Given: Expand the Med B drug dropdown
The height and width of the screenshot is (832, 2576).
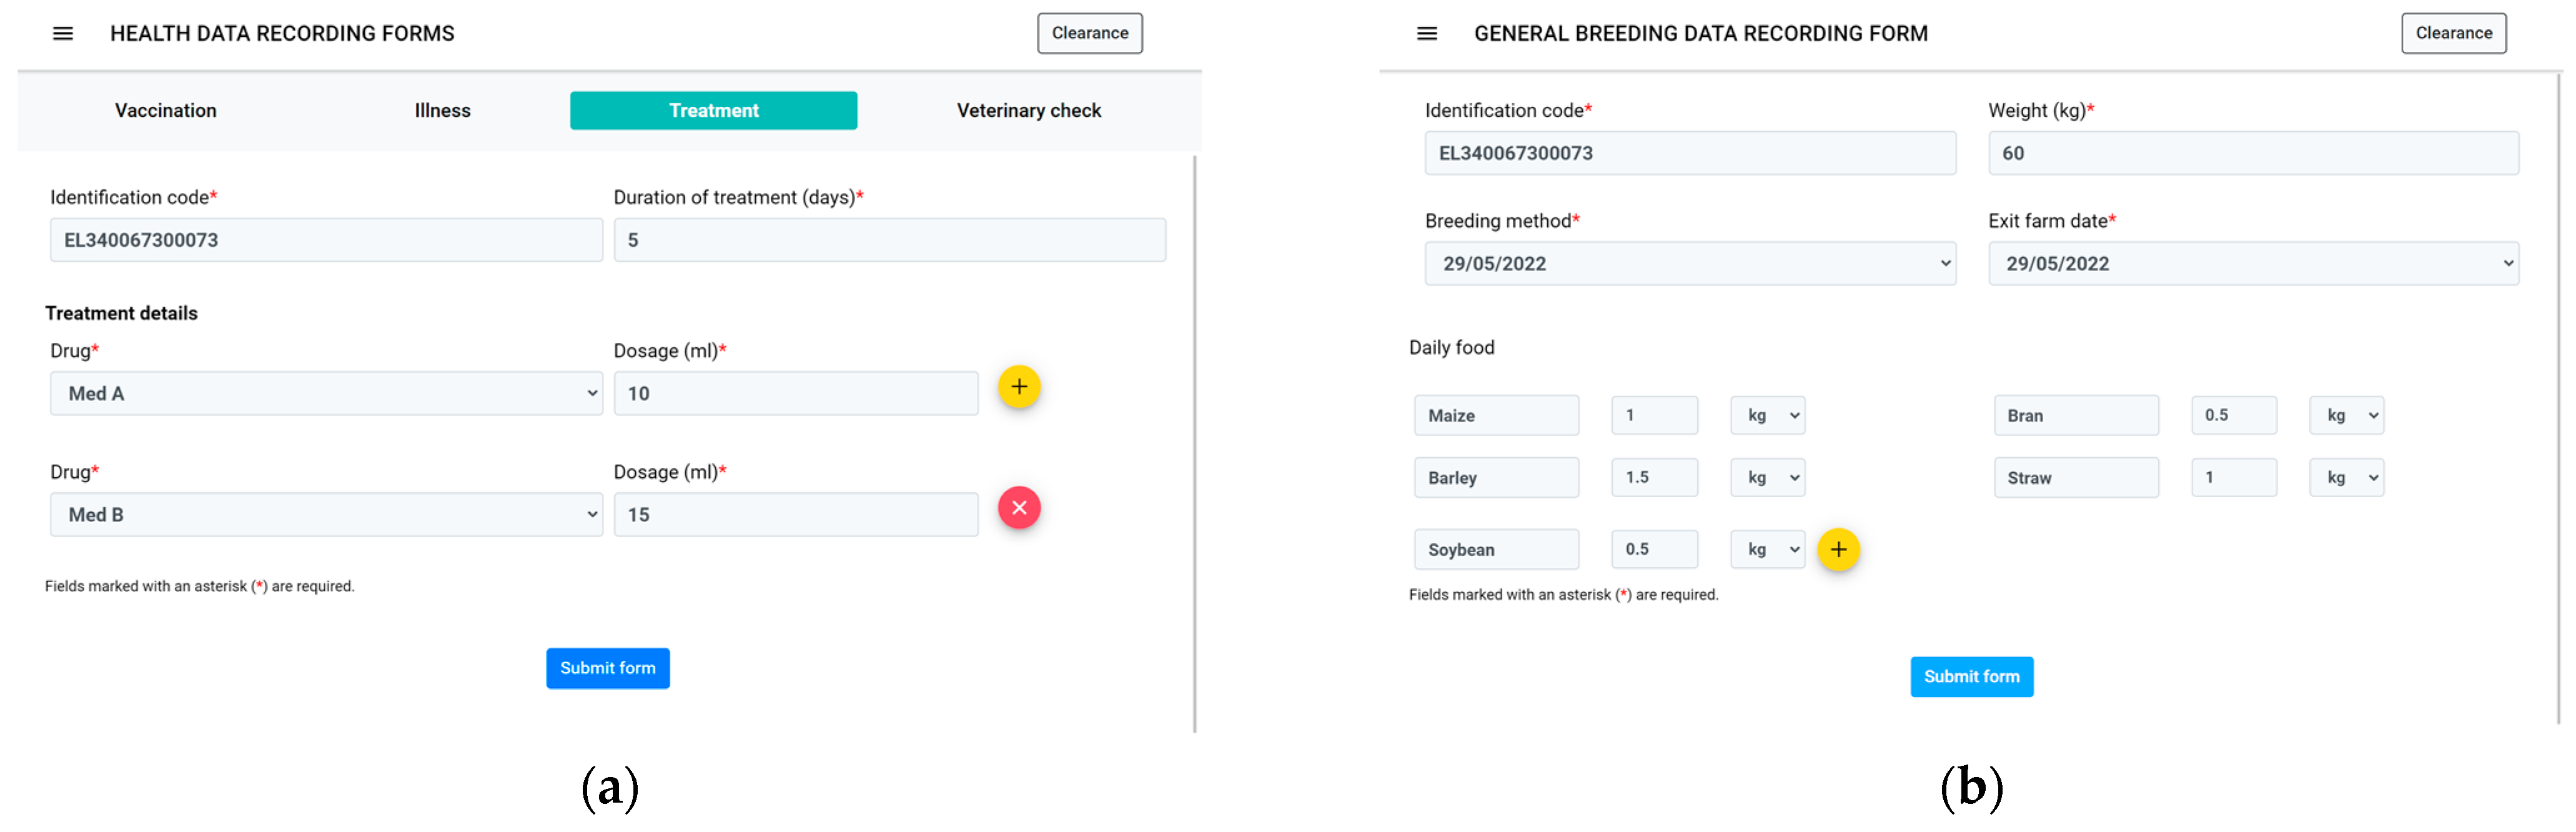Looking at the screenshot, I should click(326, 515).
